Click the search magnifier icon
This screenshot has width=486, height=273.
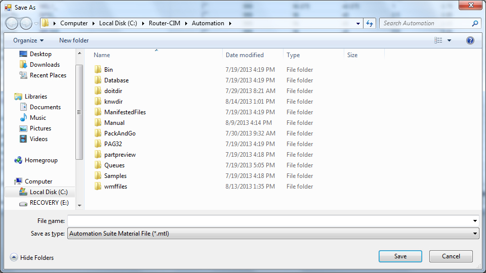pos(475,23)
